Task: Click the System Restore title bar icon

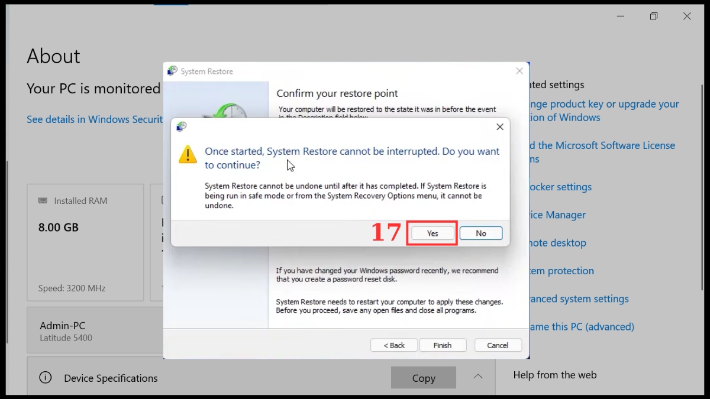Action: coord(171,70)
